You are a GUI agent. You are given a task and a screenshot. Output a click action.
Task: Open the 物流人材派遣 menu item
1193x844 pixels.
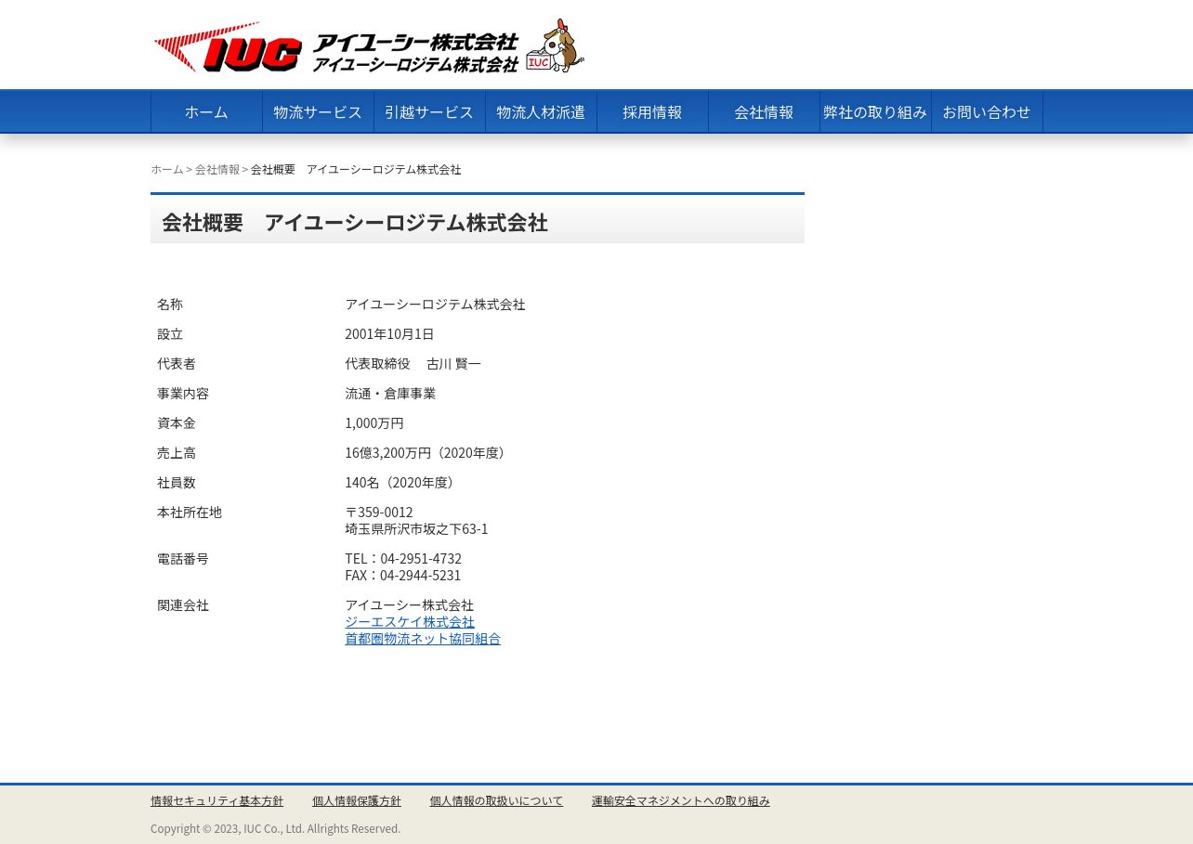[x=541, y=112]
